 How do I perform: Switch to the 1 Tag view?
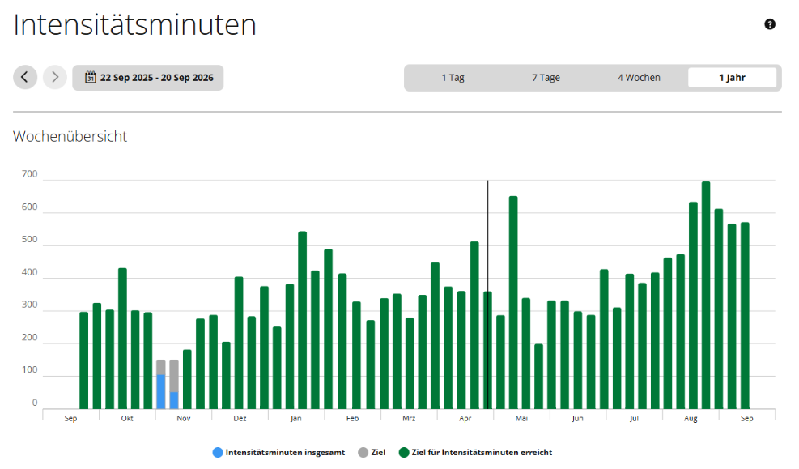(453, 78)
